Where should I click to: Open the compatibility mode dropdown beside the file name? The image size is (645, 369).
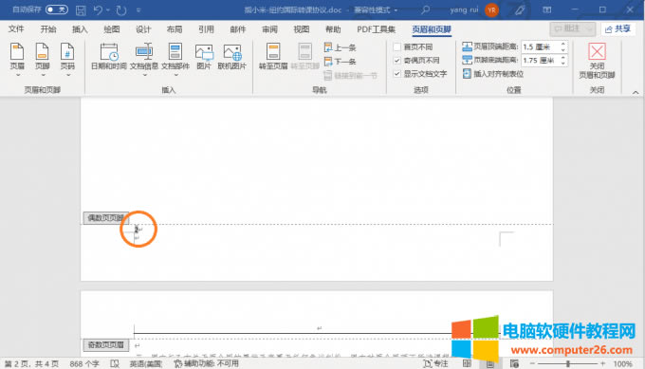(396, 9)
